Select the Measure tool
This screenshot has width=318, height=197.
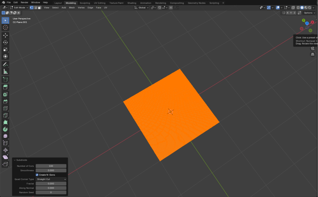pyautogui.click(x=6, y=72)
